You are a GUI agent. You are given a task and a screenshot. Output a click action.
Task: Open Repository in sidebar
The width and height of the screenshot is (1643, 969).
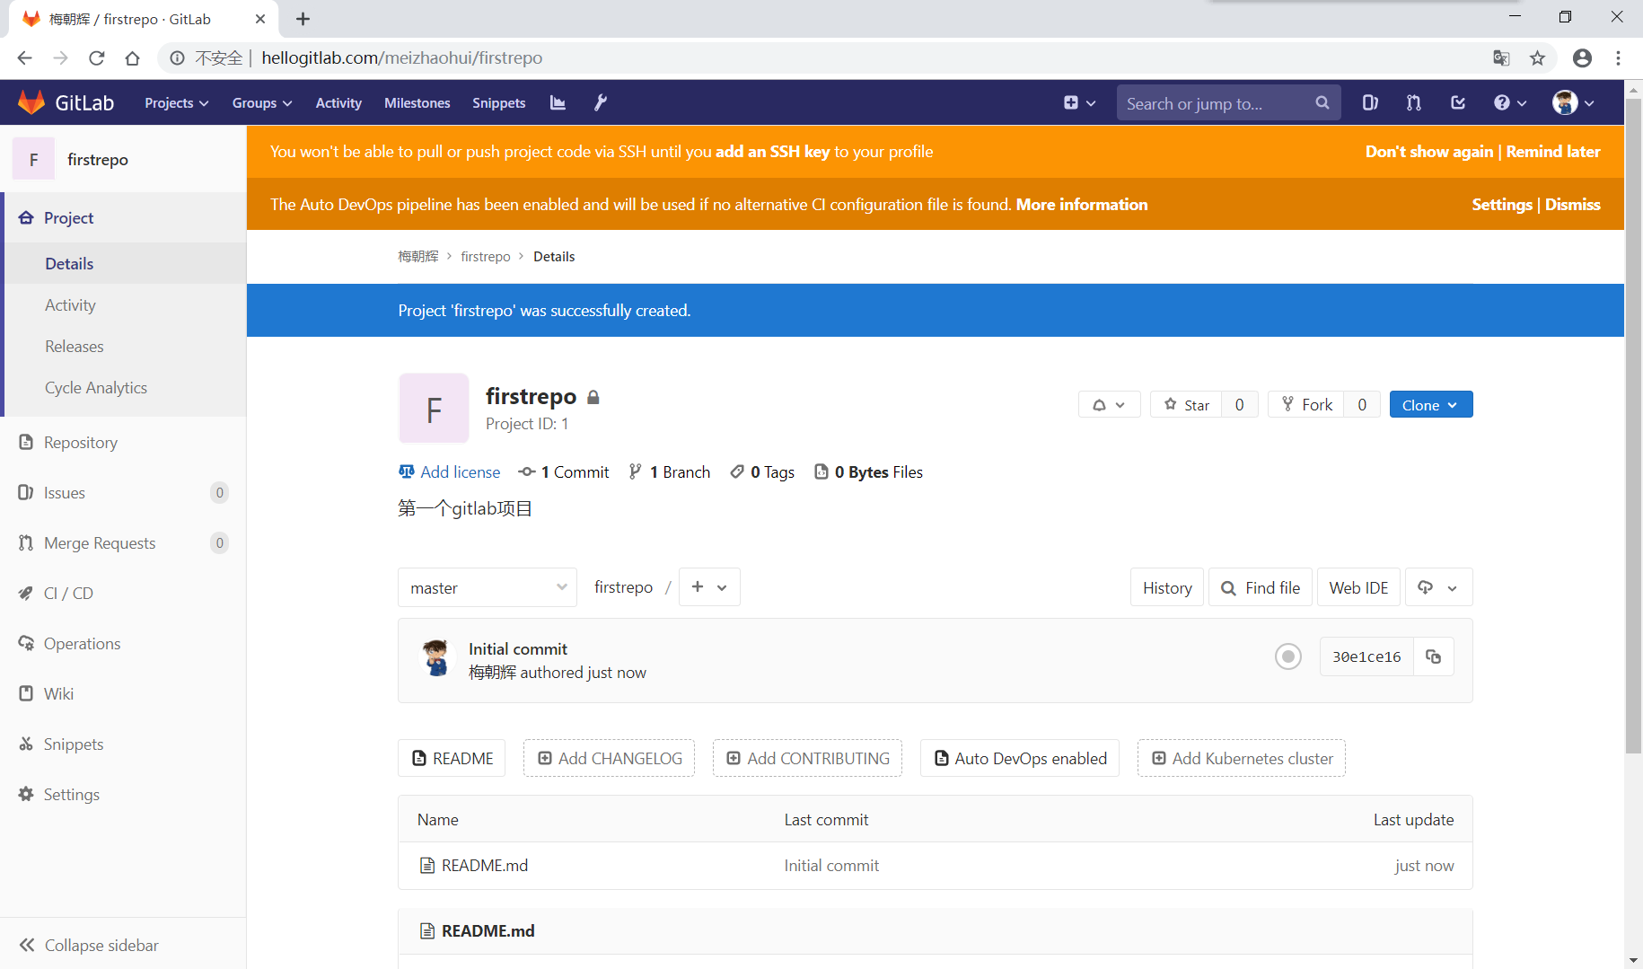[123, 442]
